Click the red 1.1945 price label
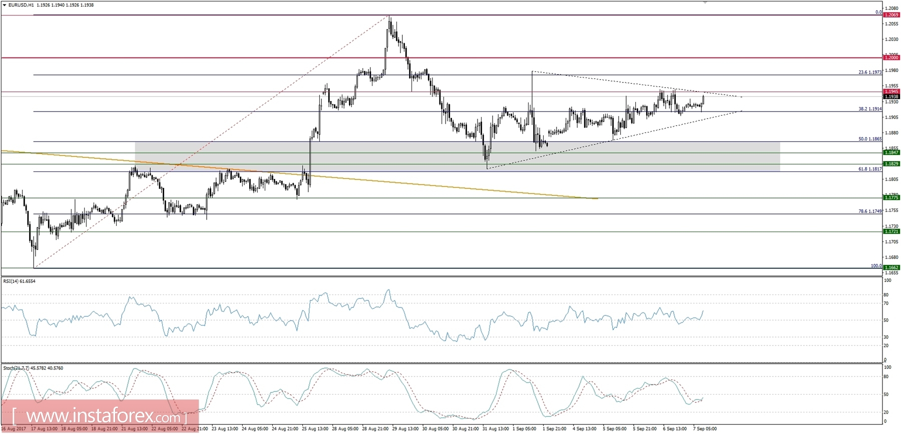The image size is (901, 434). [891, 91]
